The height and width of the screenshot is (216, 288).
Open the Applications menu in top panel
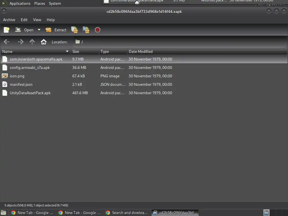coord(20,3)
